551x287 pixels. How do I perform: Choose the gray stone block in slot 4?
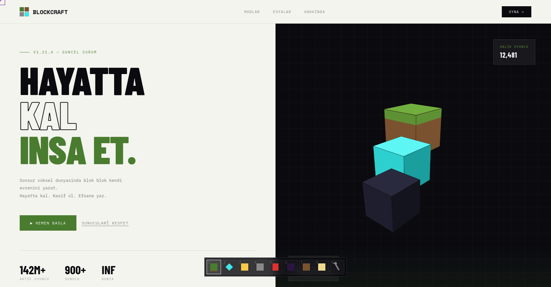click(x=260, y=267)
